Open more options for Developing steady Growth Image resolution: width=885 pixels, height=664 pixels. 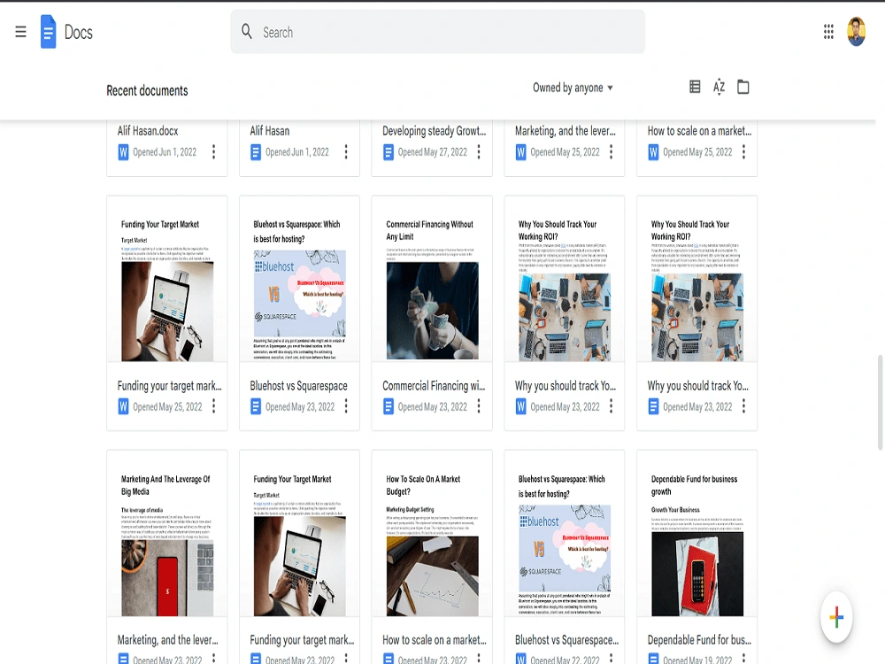pos(479,152)
